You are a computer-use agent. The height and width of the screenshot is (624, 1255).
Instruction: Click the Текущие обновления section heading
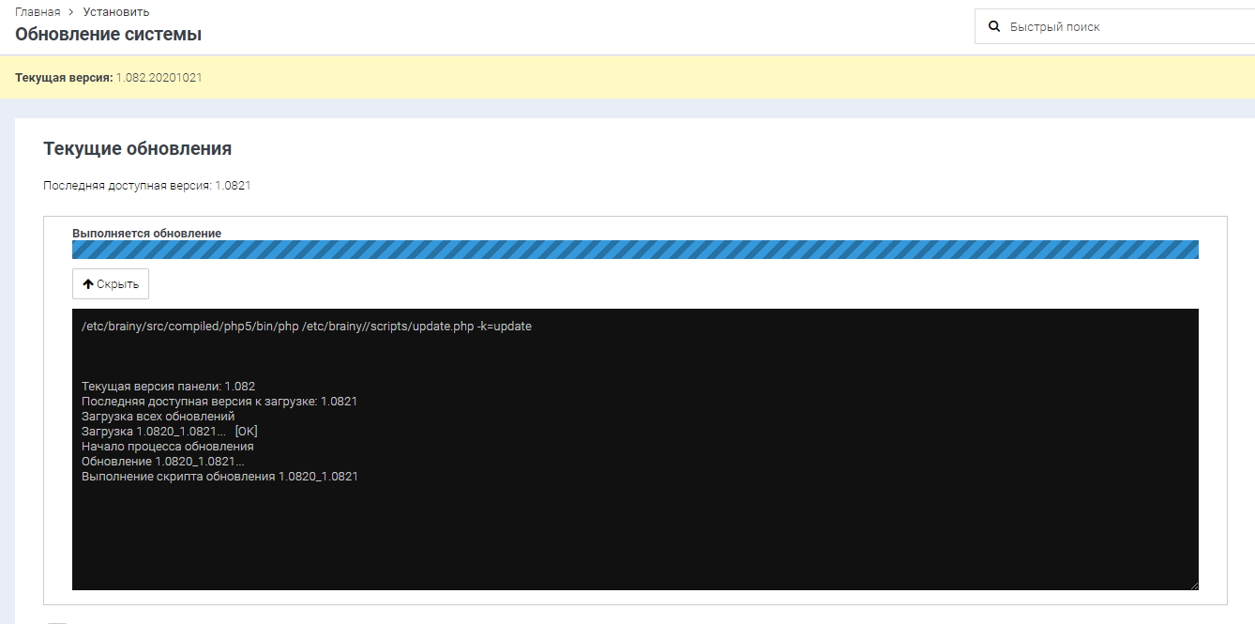(137, 148)
